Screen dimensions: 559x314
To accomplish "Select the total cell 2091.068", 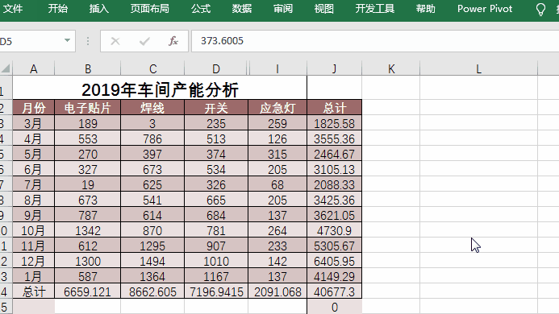I will 277,291.
